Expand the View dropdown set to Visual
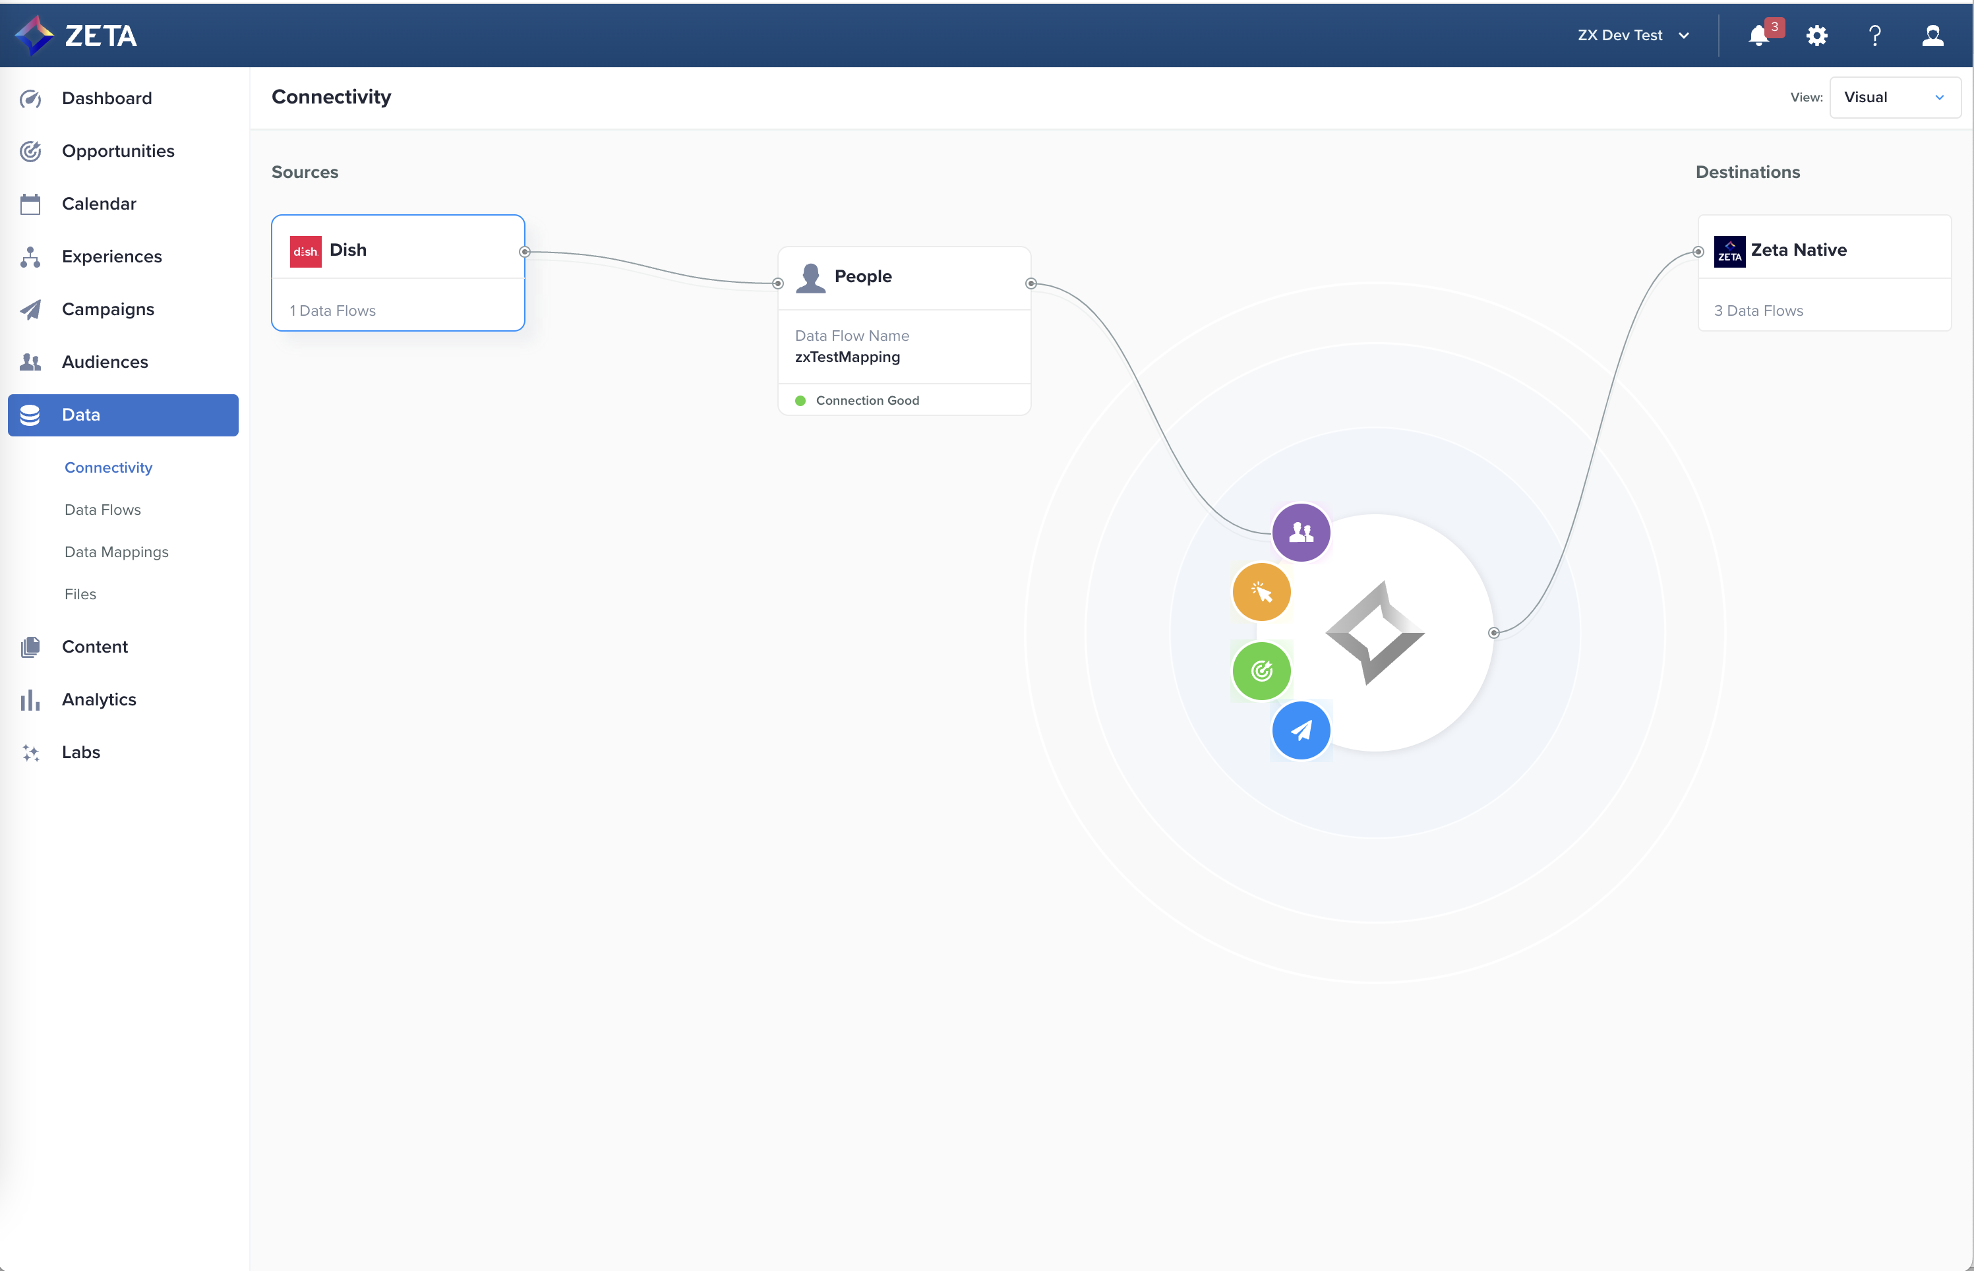The height and width of the screenshot is (1271, 1974). (x=1894, y=98)
